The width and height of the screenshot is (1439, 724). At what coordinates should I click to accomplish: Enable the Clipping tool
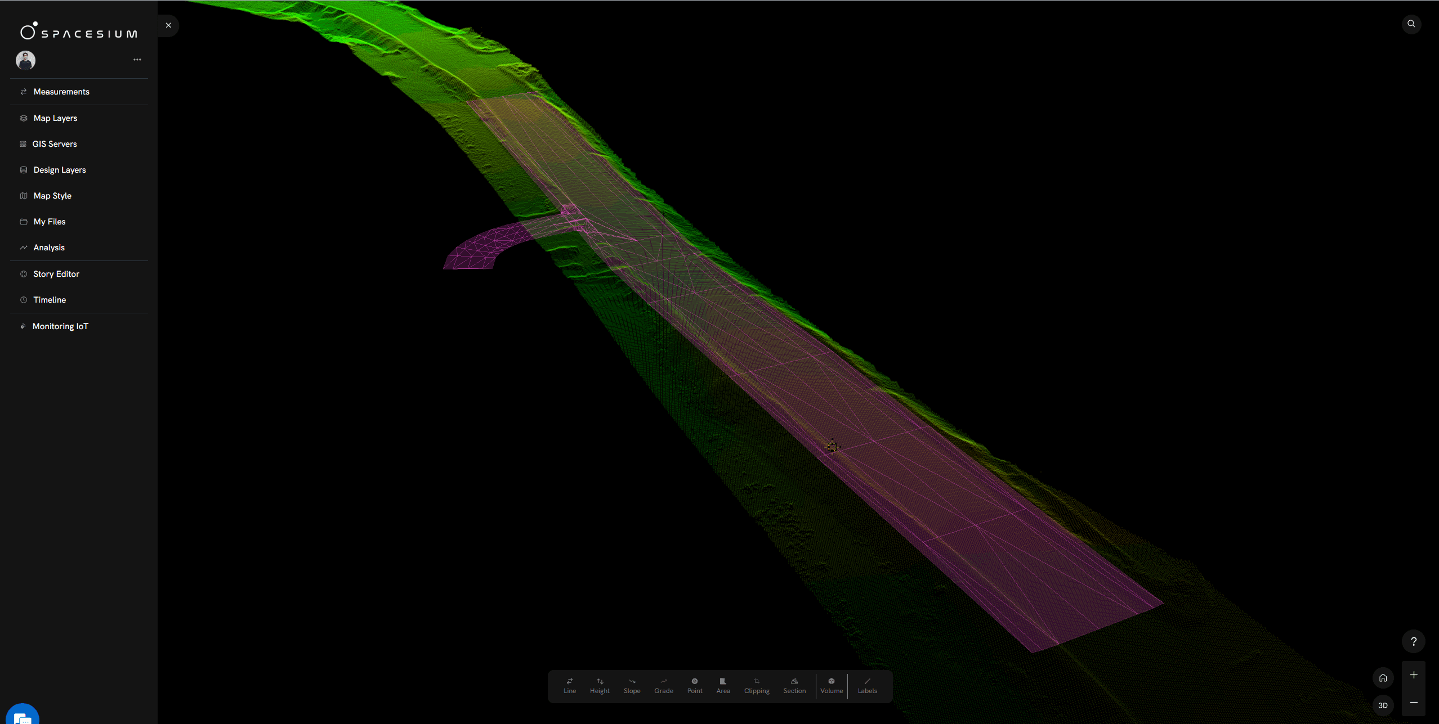point(756,685)
